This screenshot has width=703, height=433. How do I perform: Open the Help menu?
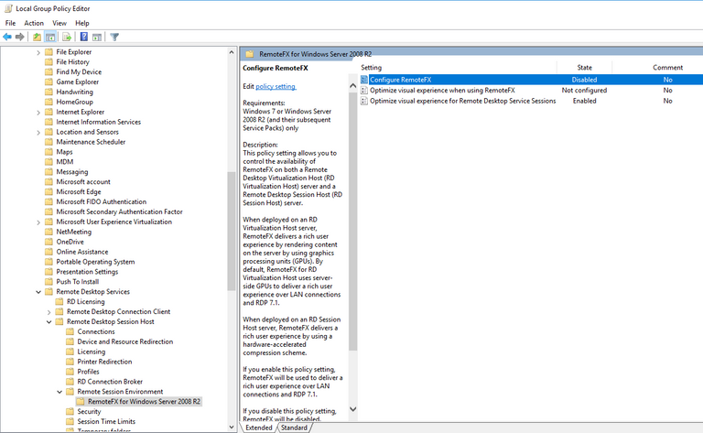pyautogui.click(x=82, y=23)
